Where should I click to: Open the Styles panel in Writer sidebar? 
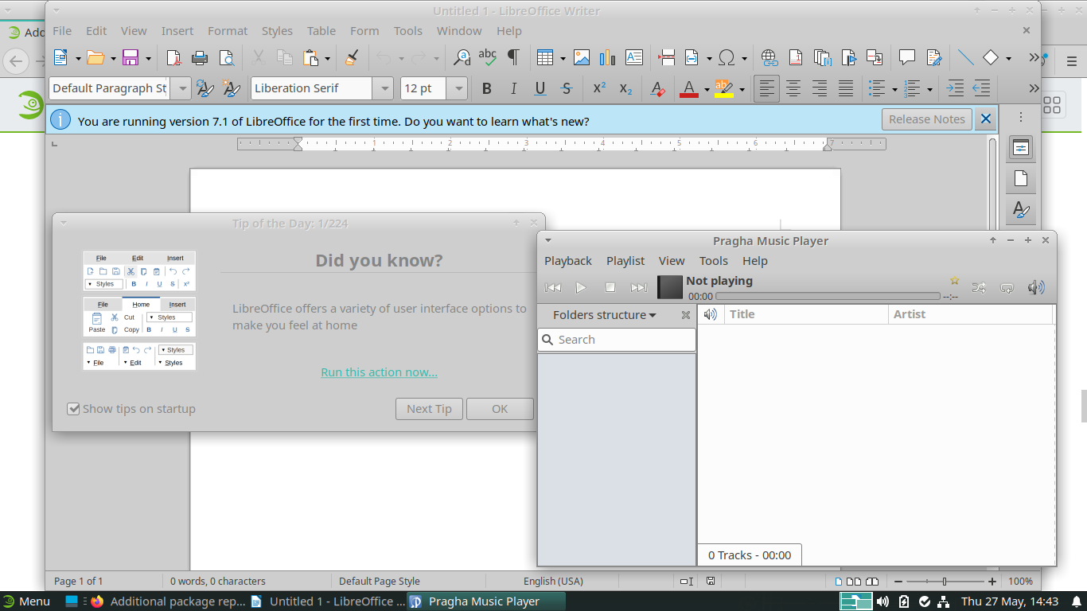click(1021, 210)
